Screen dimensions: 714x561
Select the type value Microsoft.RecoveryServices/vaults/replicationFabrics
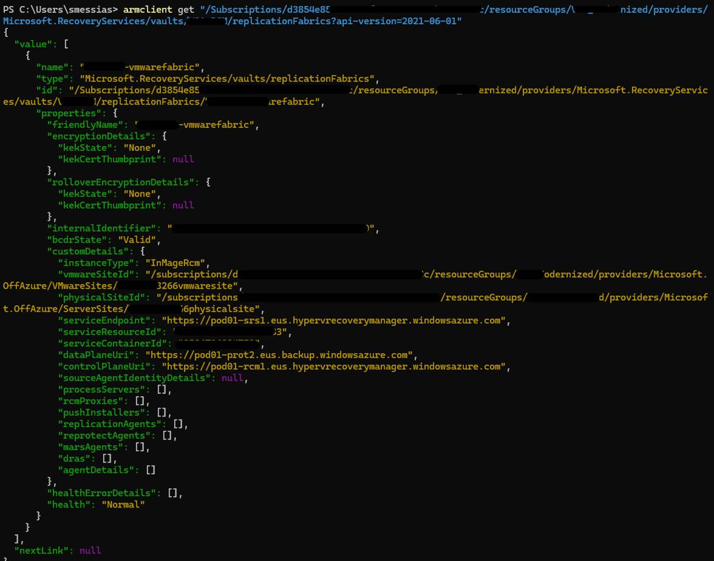[x=227, y=79]
